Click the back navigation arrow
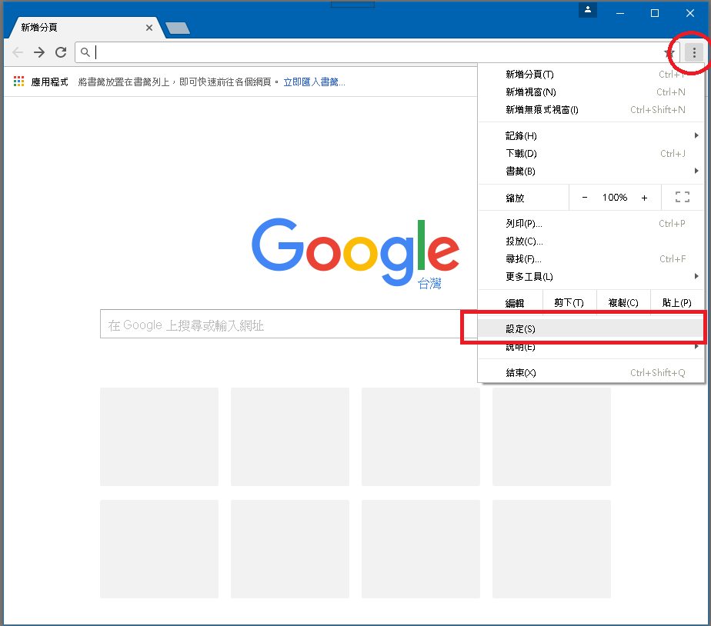The height and width of the screenshot is (626, 711). 18,52
